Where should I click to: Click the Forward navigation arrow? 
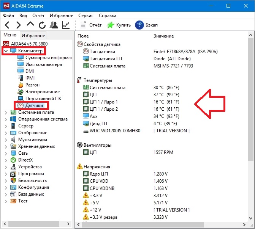(x=19, y=25)
